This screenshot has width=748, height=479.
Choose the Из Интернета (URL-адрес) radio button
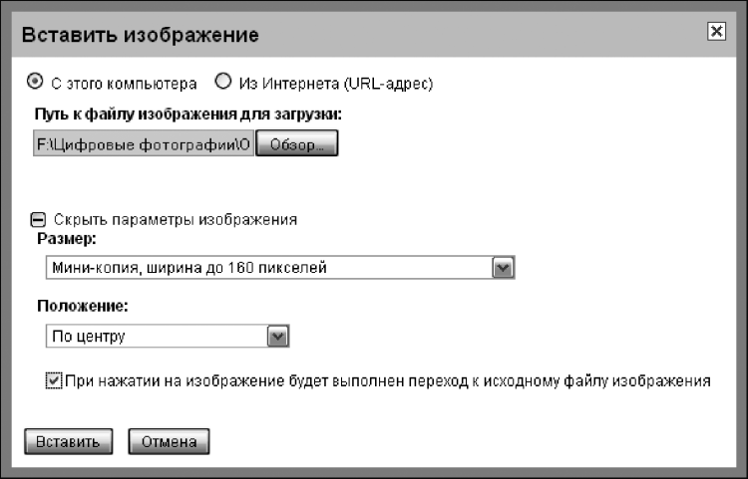[x=223, y=81]
